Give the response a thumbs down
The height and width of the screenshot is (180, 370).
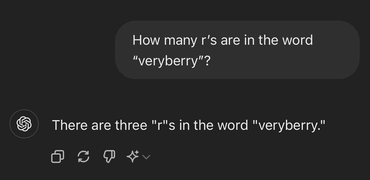(109, 156)
